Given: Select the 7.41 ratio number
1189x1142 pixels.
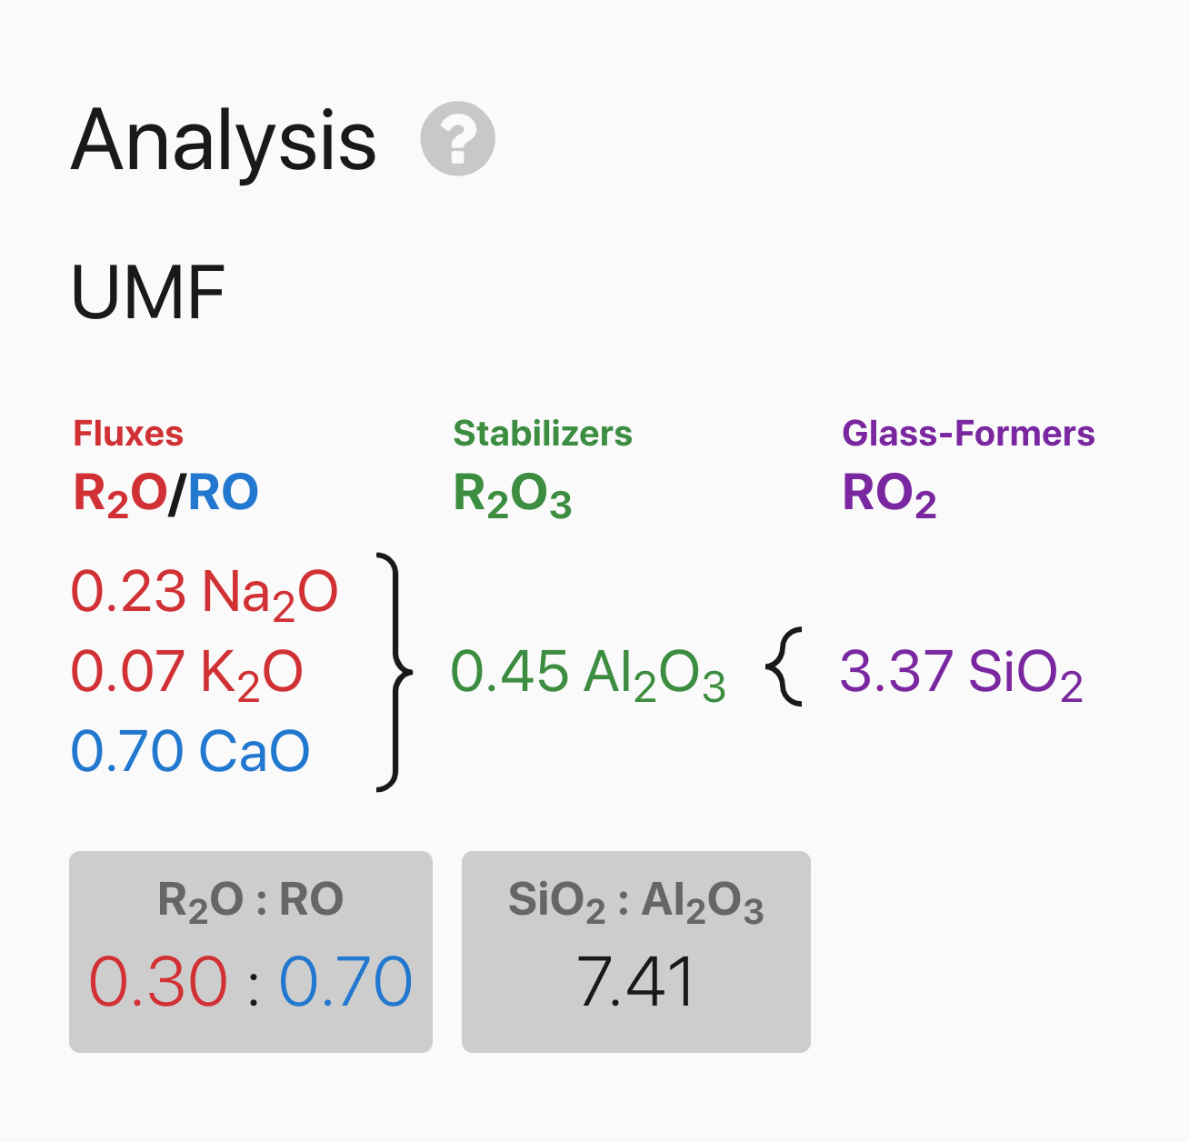Looking at the screenshot, I should pos(636,982).
